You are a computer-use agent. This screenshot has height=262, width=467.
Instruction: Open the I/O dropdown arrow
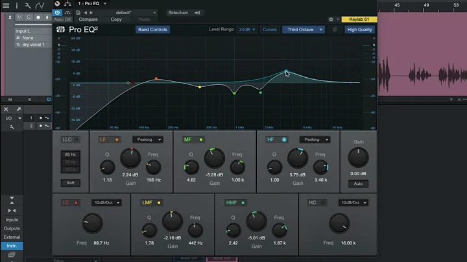click(x=19, y=118)
